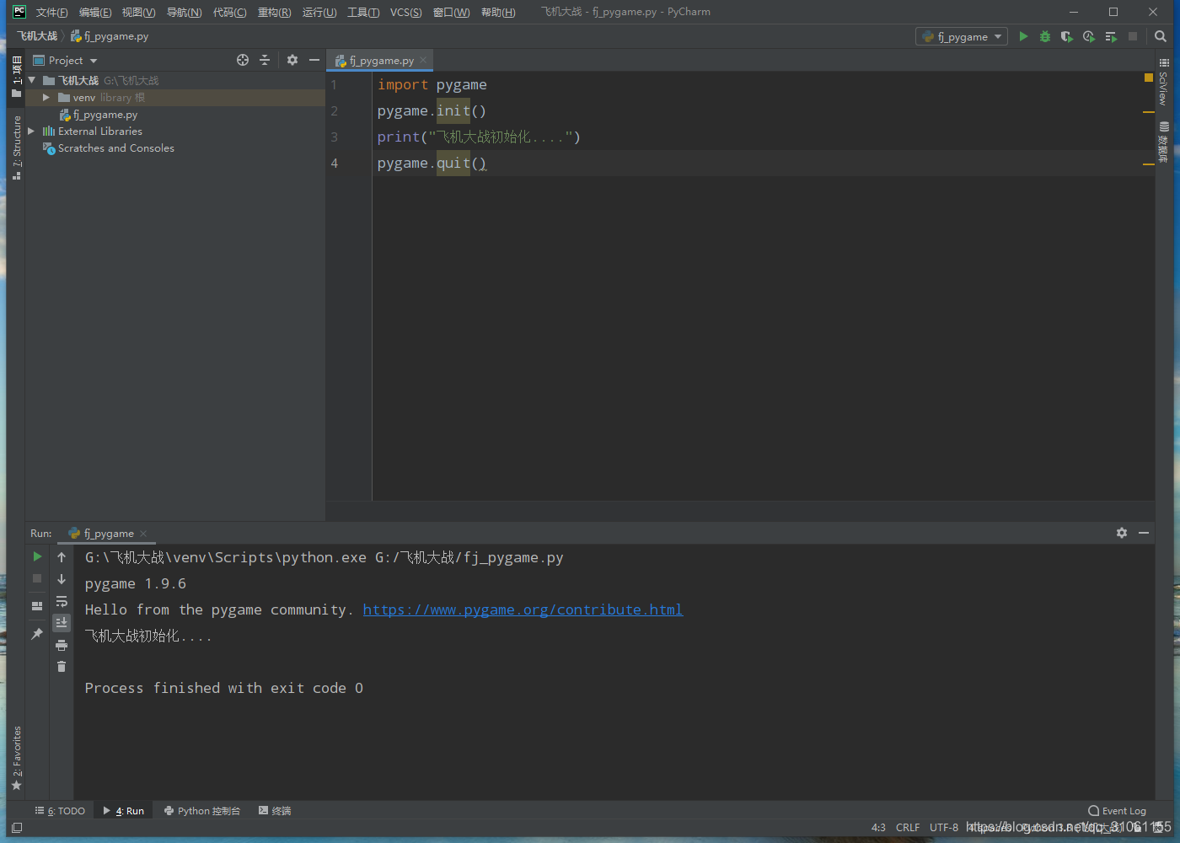Click the CRLF line separator indicator
The image size is (1180, 843).
pyautogui.click(x=908, y=827)
